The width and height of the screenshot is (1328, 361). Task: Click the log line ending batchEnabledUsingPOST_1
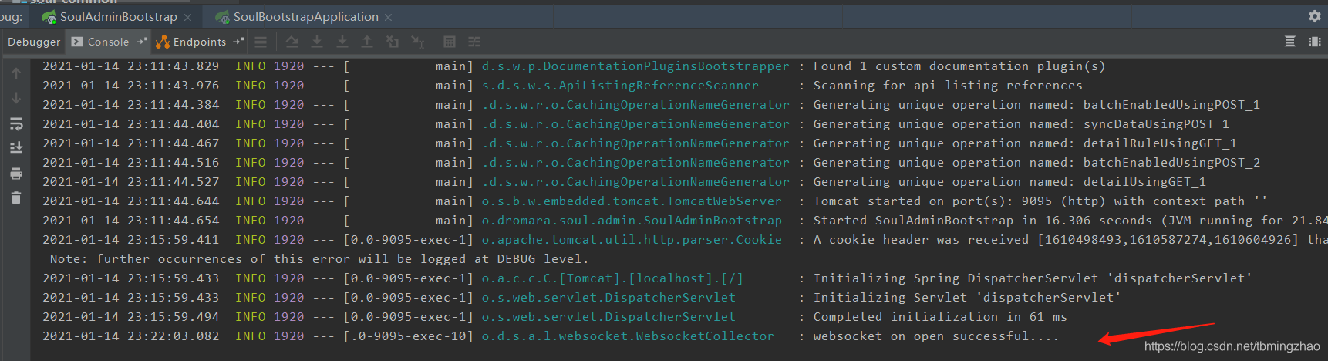pyautogui.click(x=651, y=105)
